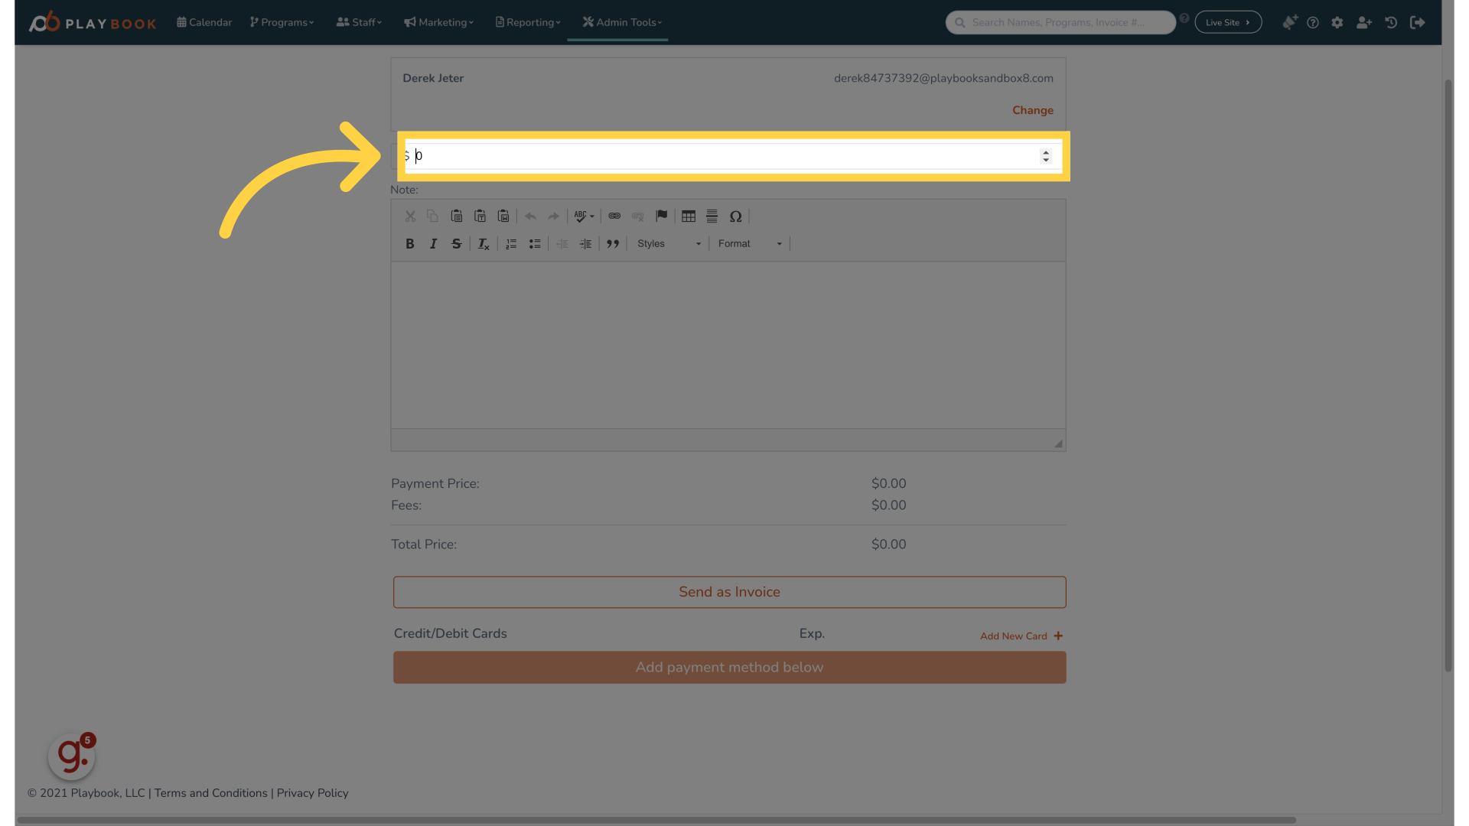
Task: Expand the Admin Tools menu
Action: 622,22
